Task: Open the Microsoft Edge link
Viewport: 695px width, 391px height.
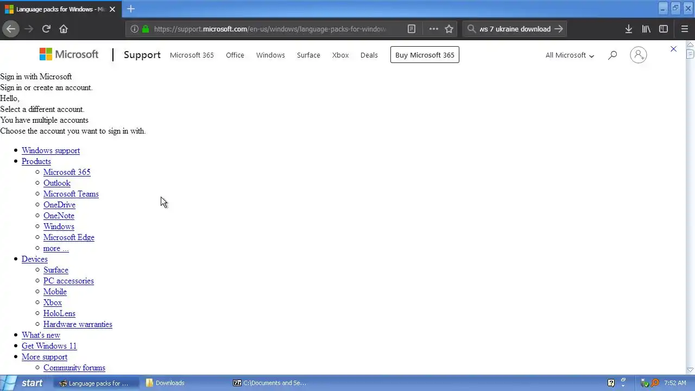Action: (69, 237)
